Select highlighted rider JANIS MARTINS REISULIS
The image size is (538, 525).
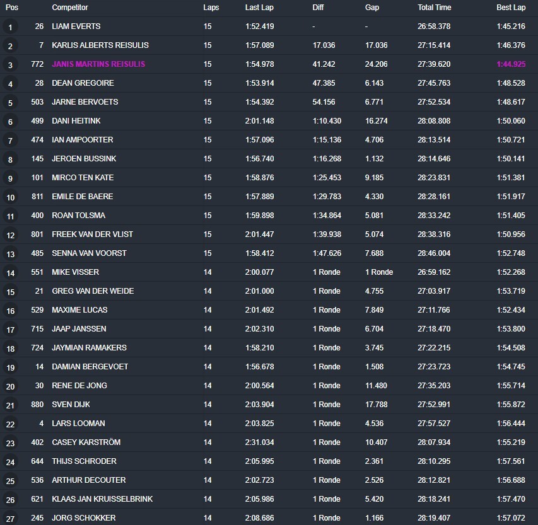click(98, 64)
